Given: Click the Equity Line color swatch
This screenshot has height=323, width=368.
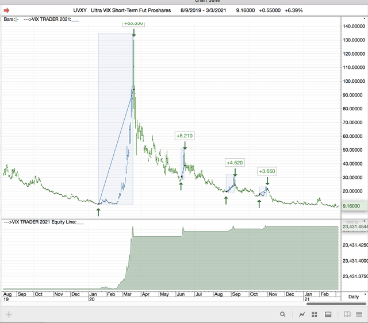Looking at the screenshot, I should click(x=80, y=224).
